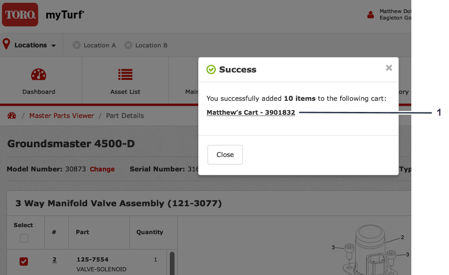The image size is (449, 275).
Task: Click Change next to model number
Action: tap(102, 169)
